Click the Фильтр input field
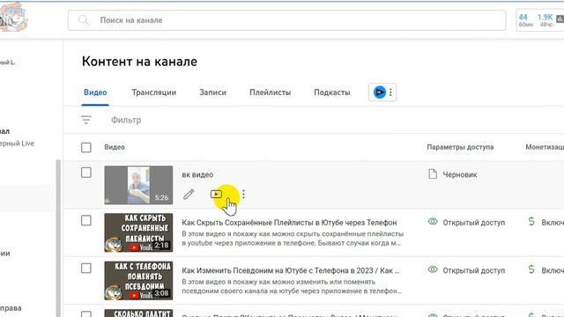The image size is (564, 317). click(x=126, y=120)
